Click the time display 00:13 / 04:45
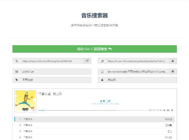 click(155, 110)
